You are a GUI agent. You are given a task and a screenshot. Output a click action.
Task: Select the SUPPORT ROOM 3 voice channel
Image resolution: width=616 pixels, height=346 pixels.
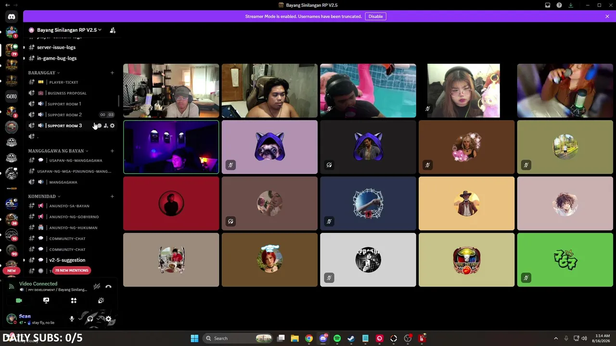(71, 126)
